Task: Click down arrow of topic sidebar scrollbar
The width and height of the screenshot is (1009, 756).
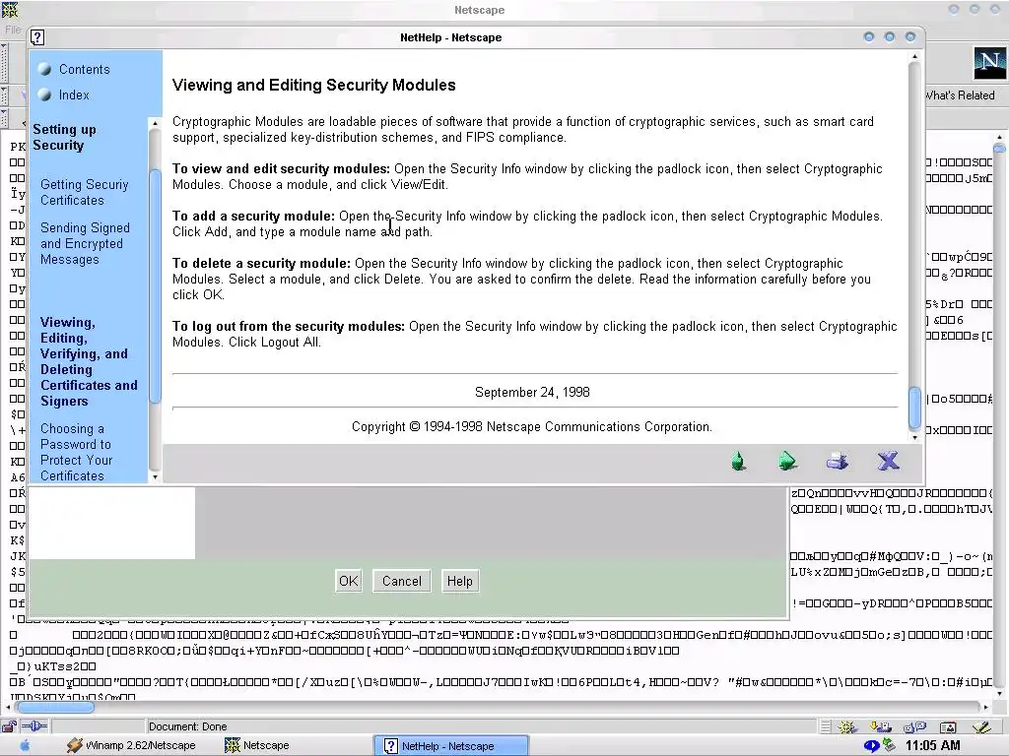Action: [155, 477]
